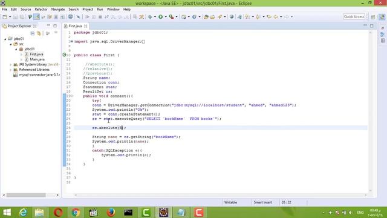Image resolution: width=387 pixels, height=218 pixels.
Task: Open the New wizard dropdown arrow
Action: coord(10,17)
